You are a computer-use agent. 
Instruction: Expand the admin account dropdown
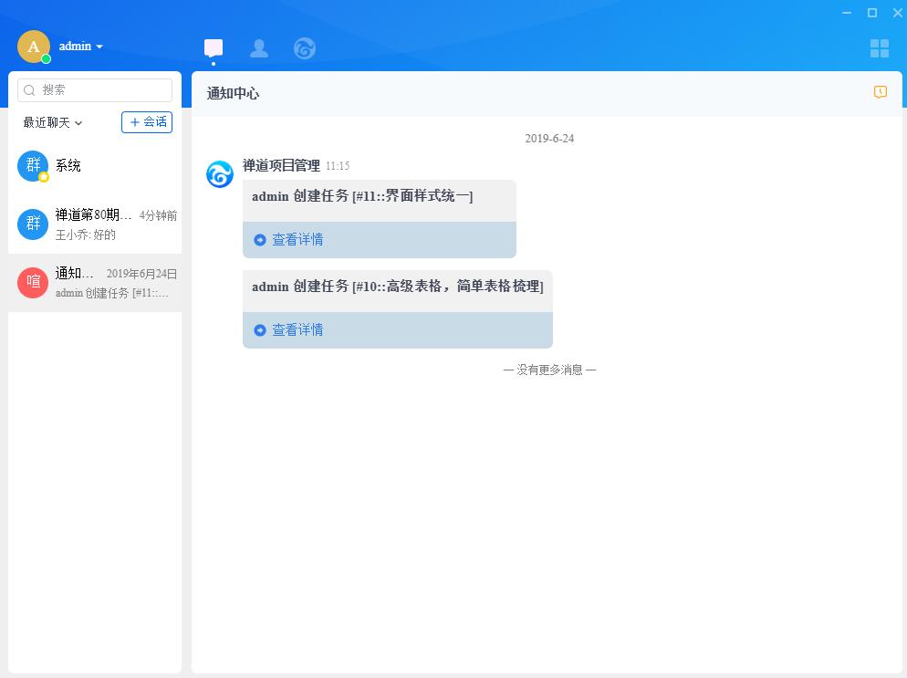pos(99,47)
